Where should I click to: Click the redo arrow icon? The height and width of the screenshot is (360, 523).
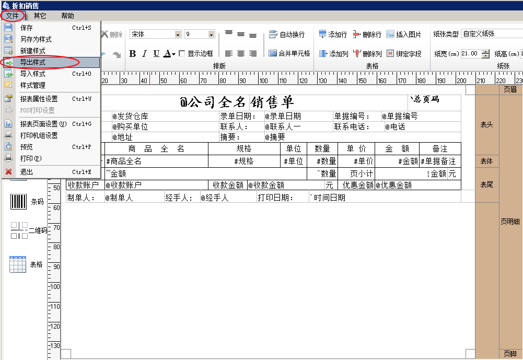(x=117, y=55)
